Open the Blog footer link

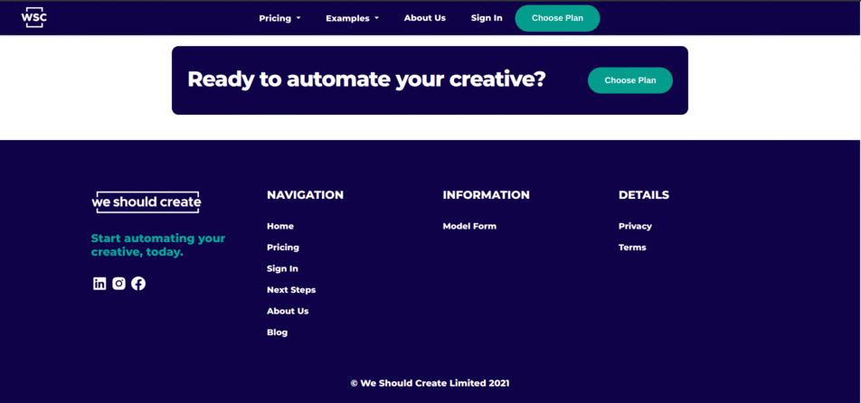pos(278,333)
